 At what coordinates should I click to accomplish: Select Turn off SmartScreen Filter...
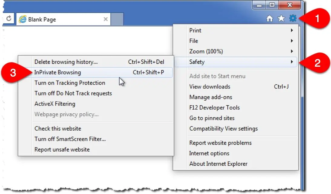coord(96,139)
